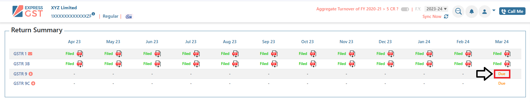The width and height of the screenshot is (530, 102).
Task: Open the GSTR 3B return row label
Action: (22, 64)
